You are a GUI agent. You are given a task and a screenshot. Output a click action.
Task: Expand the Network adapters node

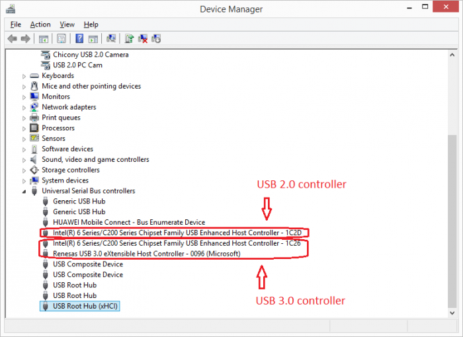(x=24, y=108)
